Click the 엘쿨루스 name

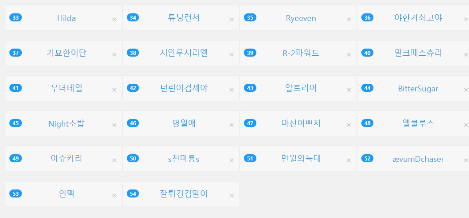pyautogui.click(x=418, y=123)
